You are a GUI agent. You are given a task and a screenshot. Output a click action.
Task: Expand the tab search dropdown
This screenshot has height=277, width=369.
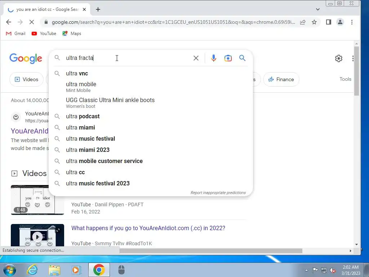coord(318,9)
